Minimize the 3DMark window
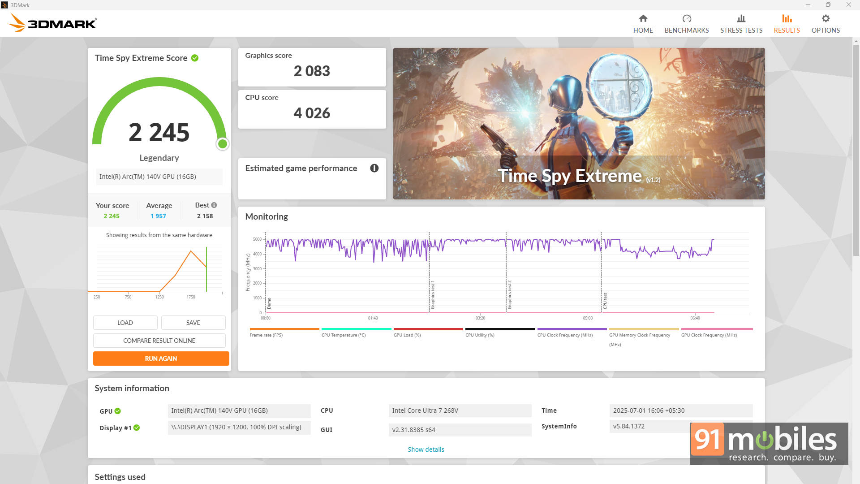Image resolution: width=860 pixels, height=484 pixels. [x=808, y=5]
